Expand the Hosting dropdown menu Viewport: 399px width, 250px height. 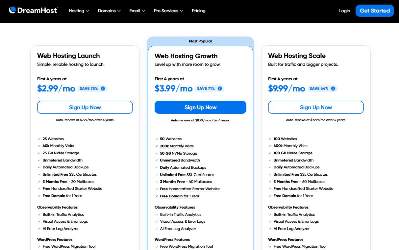(79, 11)
